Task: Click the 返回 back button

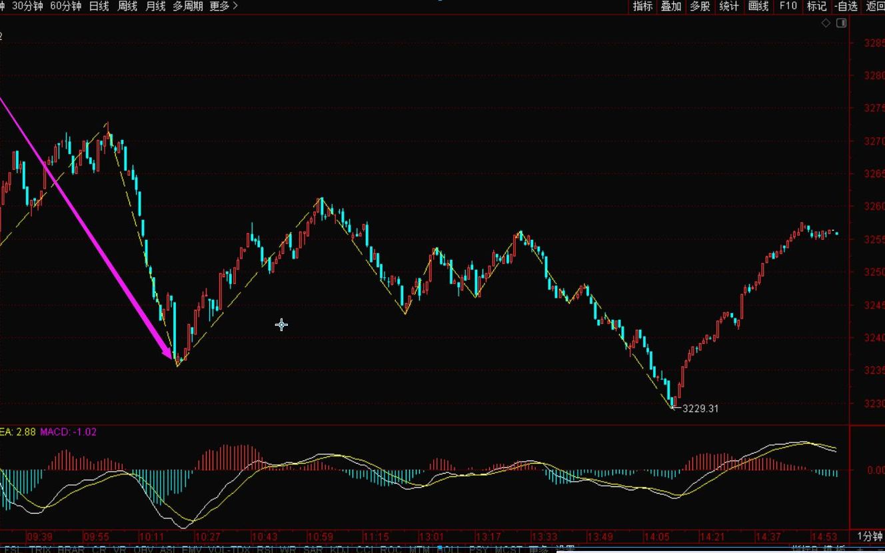Action: [x=874, y=6]
